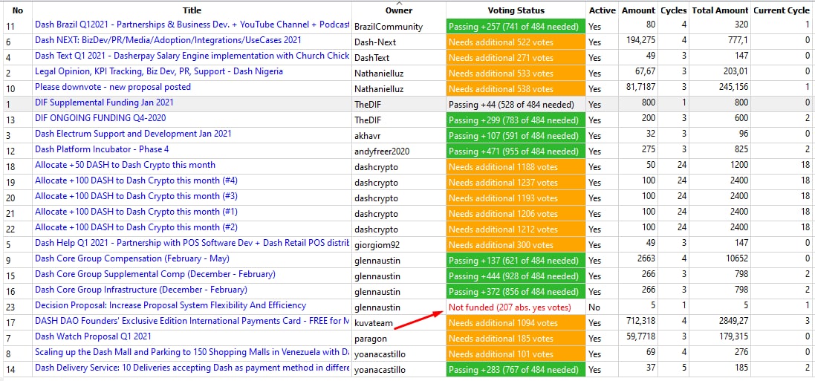Open Dash Watch Proposal Q1 2021 link
This screenshot has height=381, width=815.
coord(93,336)
